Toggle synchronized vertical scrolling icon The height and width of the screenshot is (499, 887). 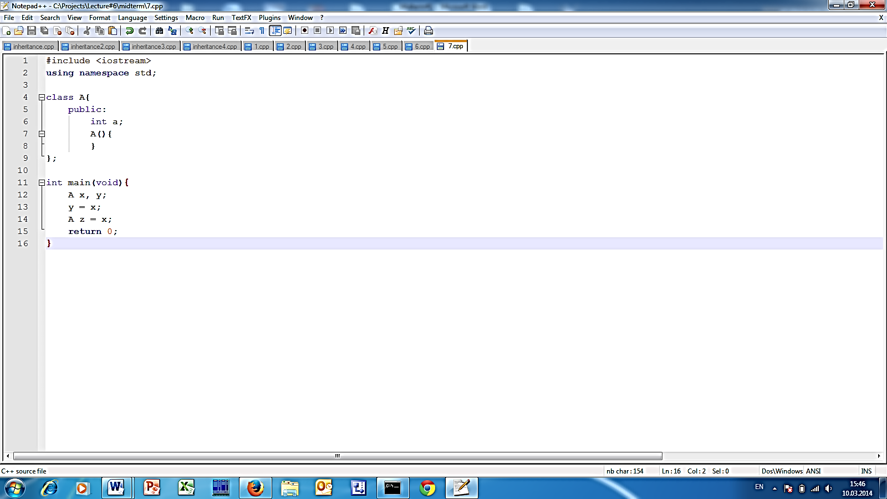point(220,30)
